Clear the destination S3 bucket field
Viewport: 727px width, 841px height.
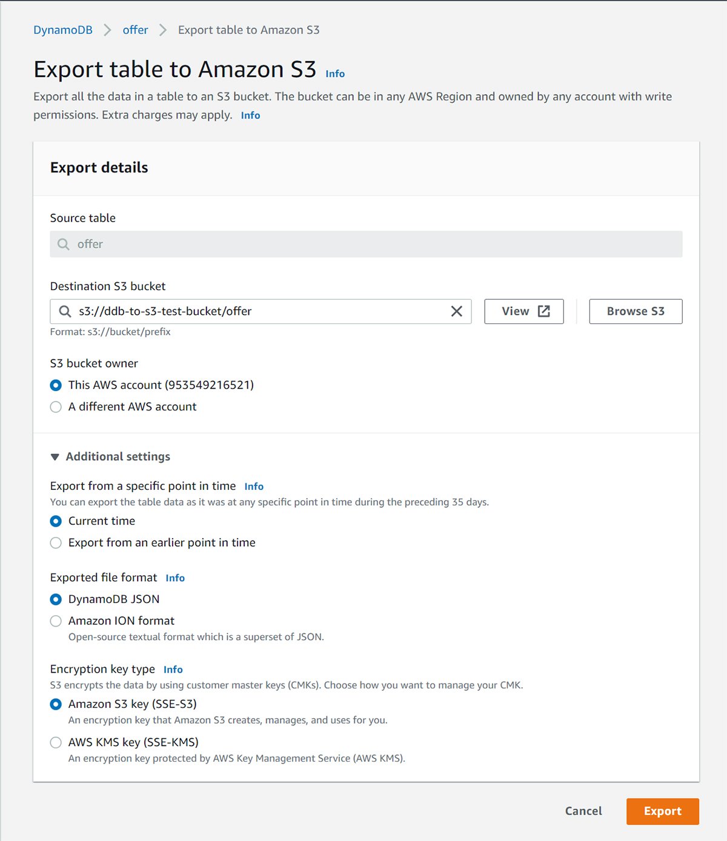(x=456, y=311)
